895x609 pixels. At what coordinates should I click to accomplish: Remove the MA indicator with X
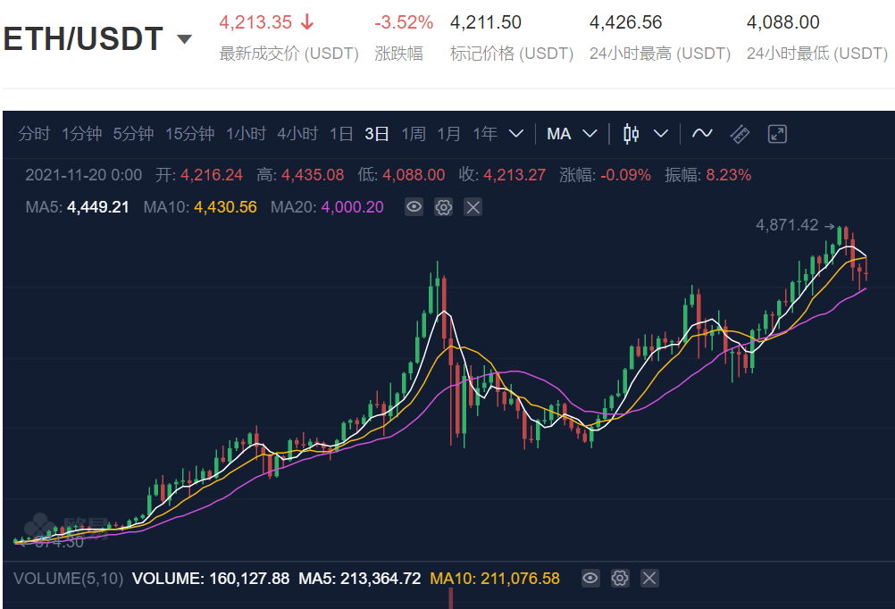click(473, 206)
